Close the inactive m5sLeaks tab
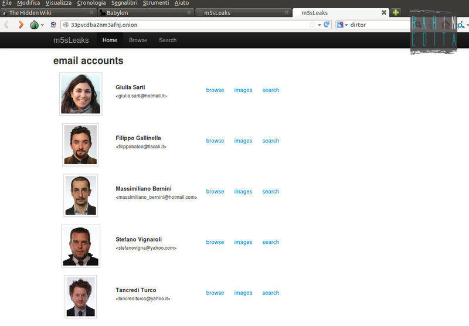This screenshot has width=469, height=326. (286, 12)
